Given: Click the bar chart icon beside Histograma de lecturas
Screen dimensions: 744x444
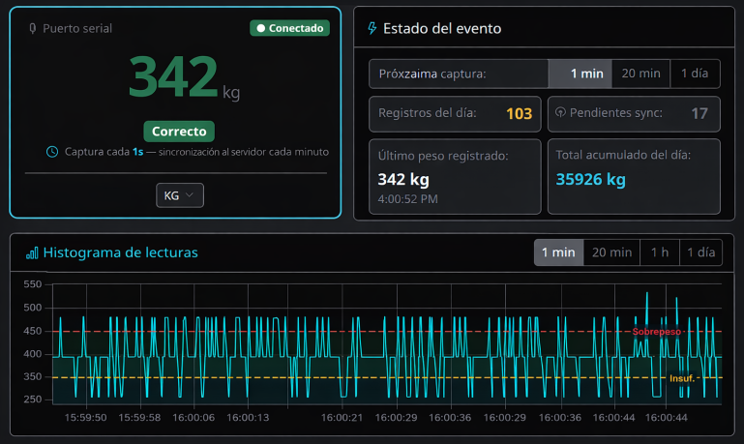Looking at the screenshot, I should tap(32, 252).
